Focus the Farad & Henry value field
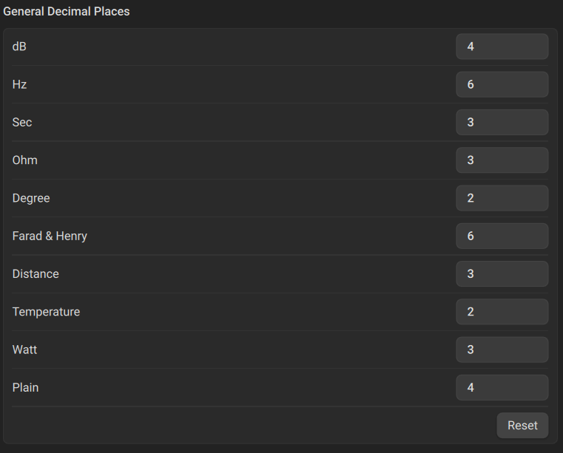Screen dimensions: 563x453 click(502, 236)
